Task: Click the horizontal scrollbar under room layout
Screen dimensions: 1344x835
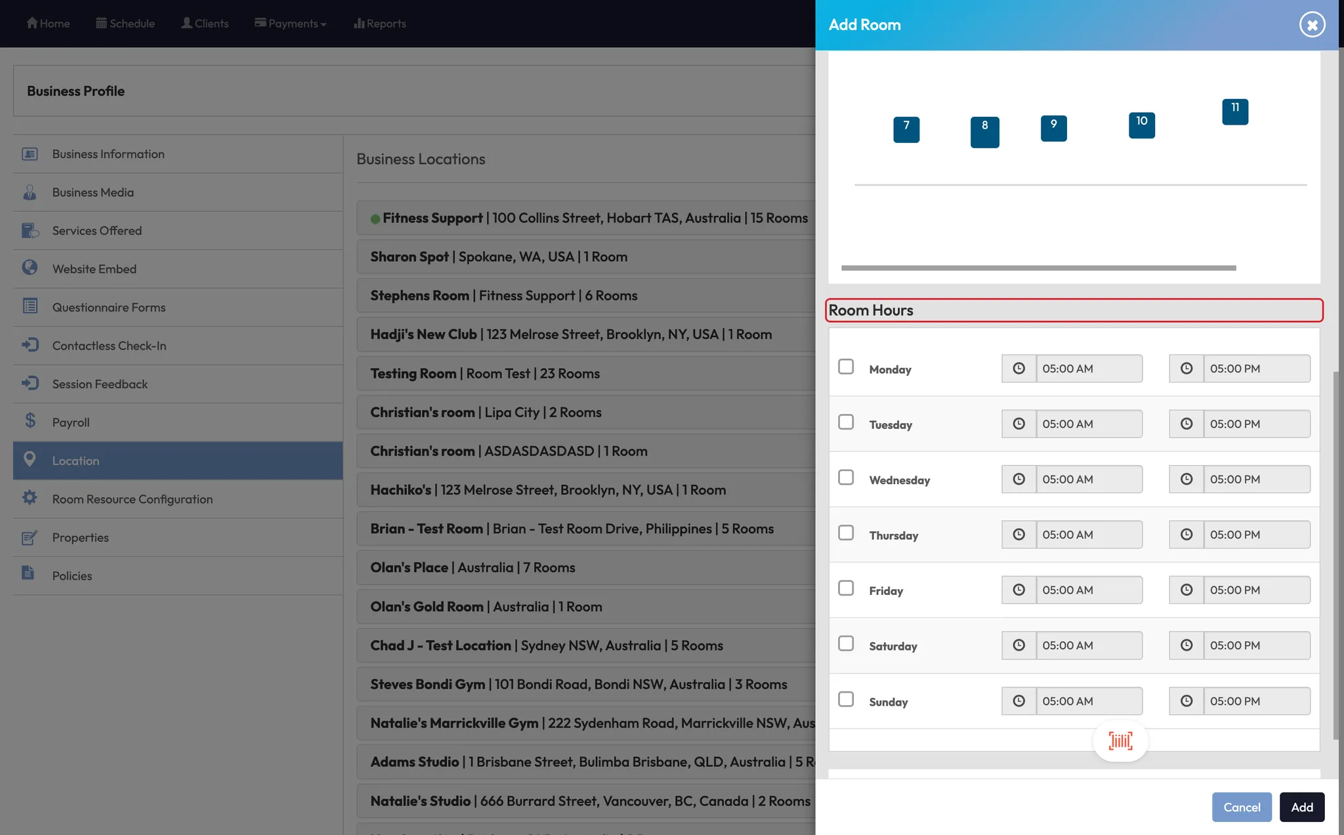Action: (x=1038, y=268)
